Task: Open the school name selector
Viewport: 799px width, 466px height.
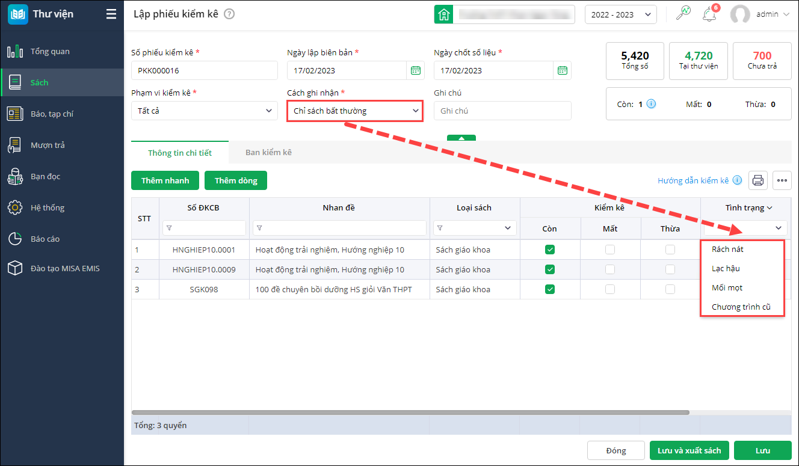Action: 515,14
